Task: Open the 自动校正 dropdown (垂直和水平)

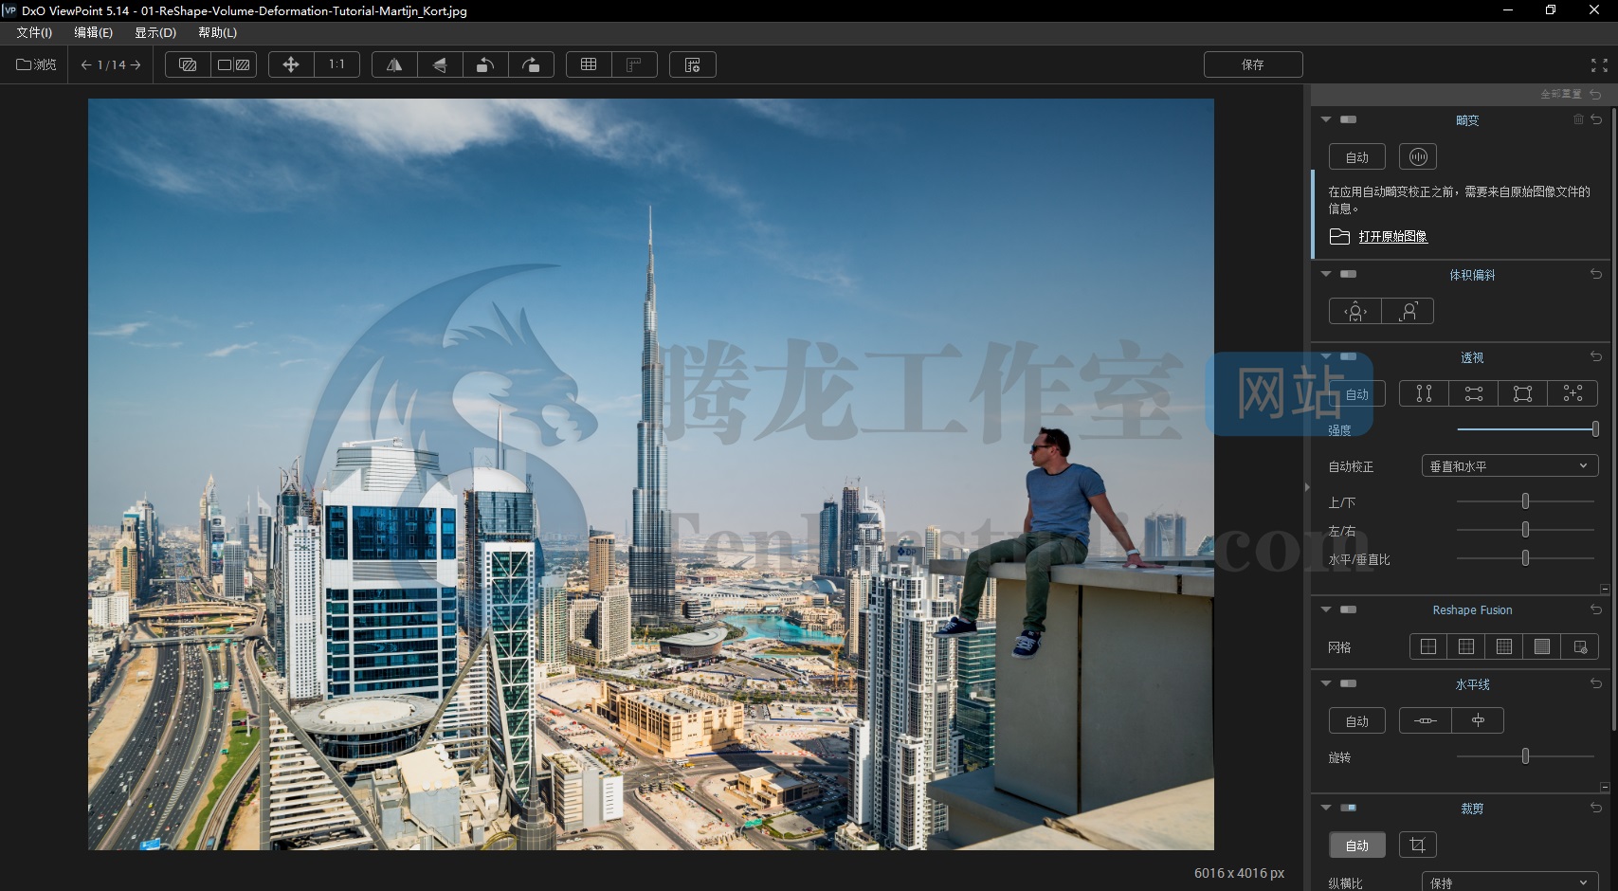Action: [1510, 466]
